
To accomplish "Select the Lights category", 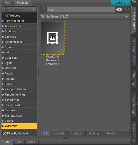I will pyautogui.click(x=19, y=63).
